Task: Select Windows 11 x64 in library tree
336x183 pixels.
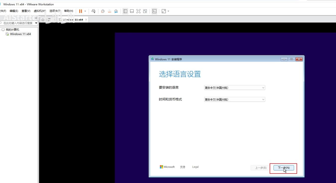Action: coord(20,34)
